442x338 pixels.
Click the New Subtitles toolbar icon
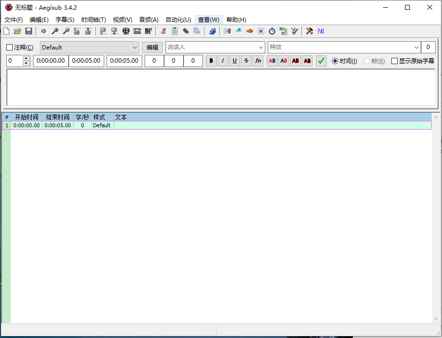coord(6,31)
